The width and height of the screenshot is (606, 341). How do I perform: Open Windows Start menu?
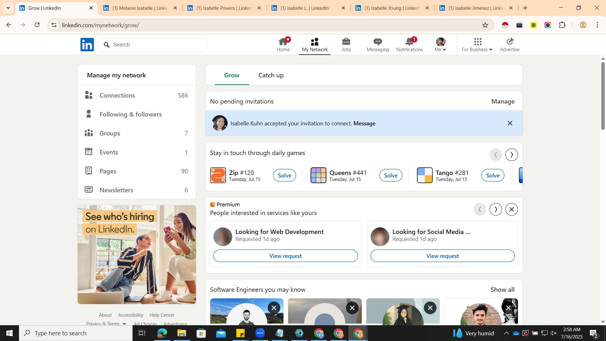tap(9, 333)
